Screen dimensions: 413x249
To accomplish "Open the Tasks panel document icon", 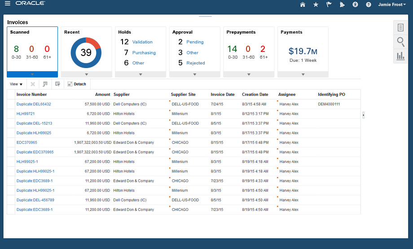I will click(400, 28).
